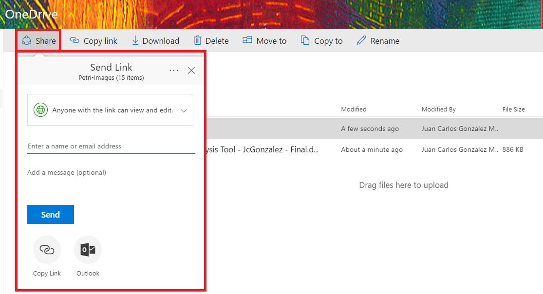Viewport: 543px width, 294px height.
Task: Expand more options with the ellipsis in Send Link
Action: tap(174, 70)
